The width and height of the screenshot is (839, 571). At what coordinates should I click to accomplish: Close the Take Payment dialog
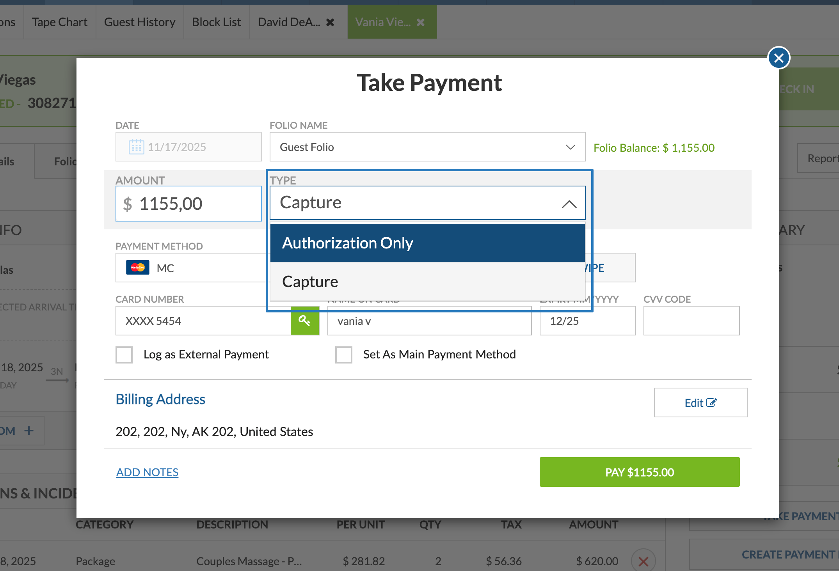(779, 58)
